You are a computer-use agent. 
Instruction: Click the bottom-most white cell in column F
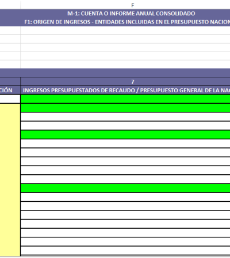125,251
